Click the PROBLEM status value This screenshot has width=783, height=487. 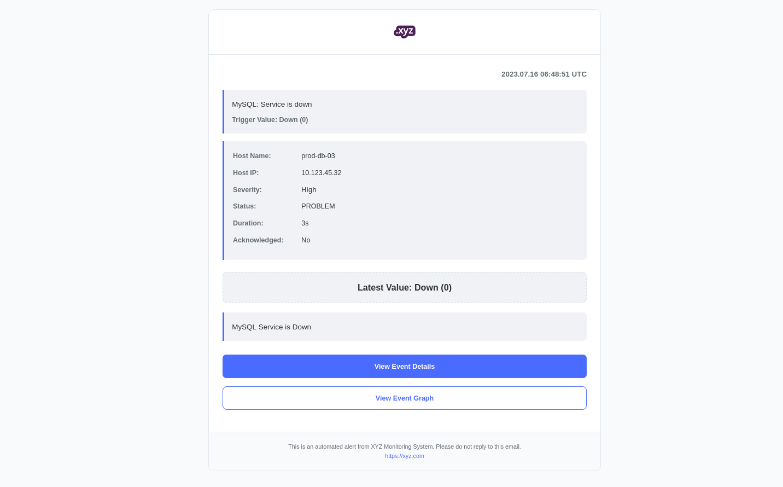pyautogui.click(x=318, y=206)
